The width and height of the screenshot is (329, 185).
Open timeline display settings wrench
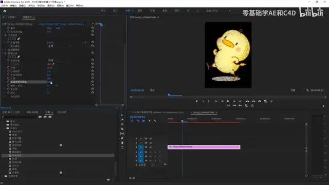coord(155,121)
